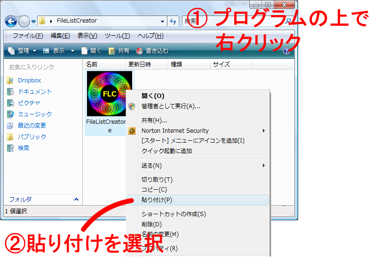The image size is (372, 265).
Task: Open the 編集(E) menu
Action: [60, 36]
